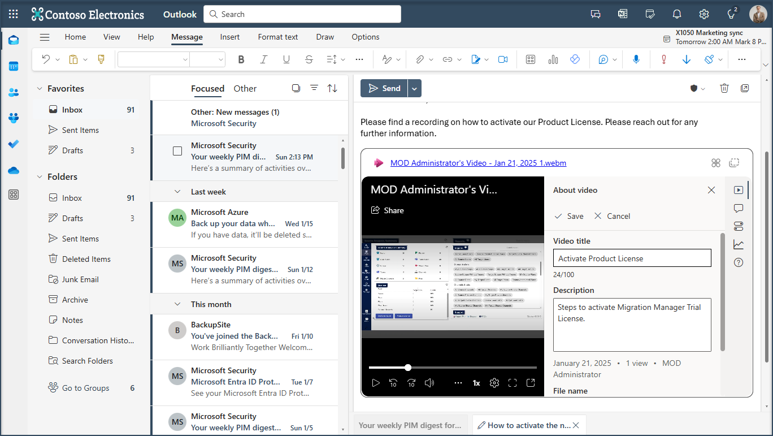773x436 pixels.
Task: Click the Italic formatting icon
Action: pos(263,59)
